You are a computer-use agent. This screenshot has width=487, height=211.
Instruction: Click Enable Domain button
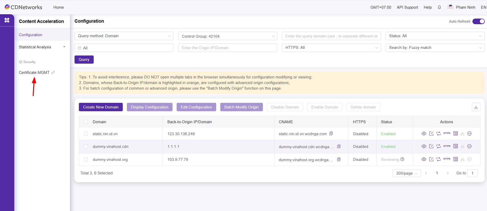pos(325,107)
